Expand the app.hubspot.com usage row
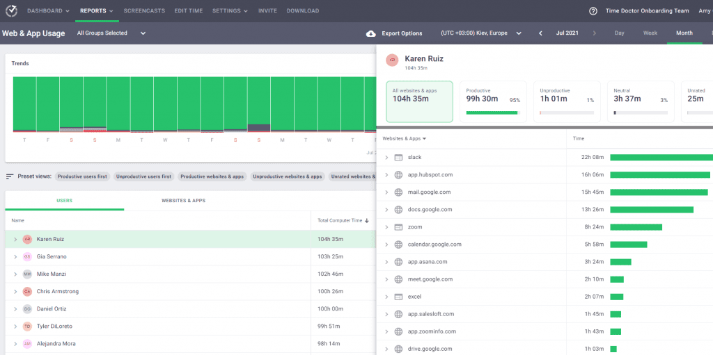The image size is (713, 355). pos(386,175)
